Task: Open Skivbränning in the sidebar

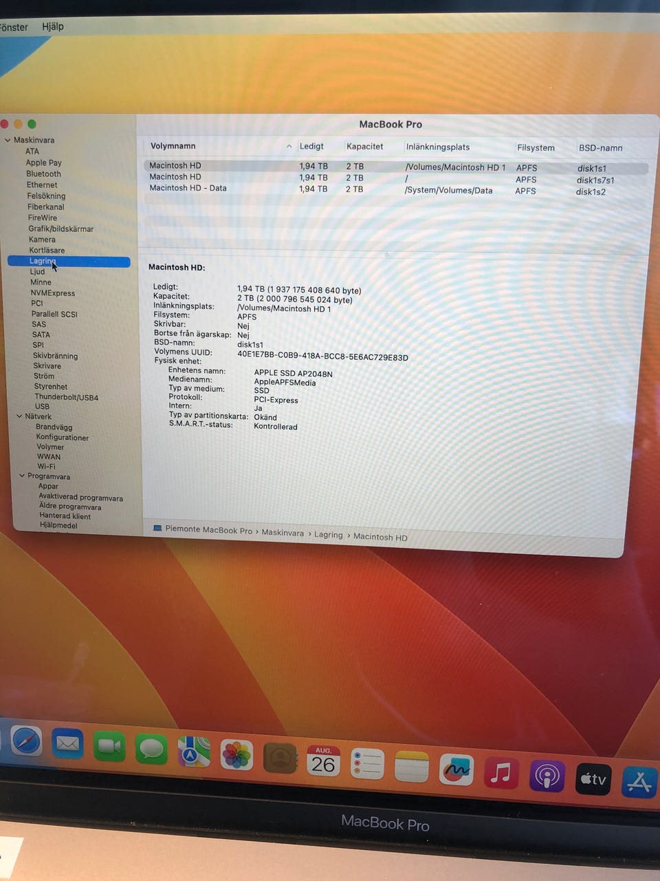Action: [56, 356]
